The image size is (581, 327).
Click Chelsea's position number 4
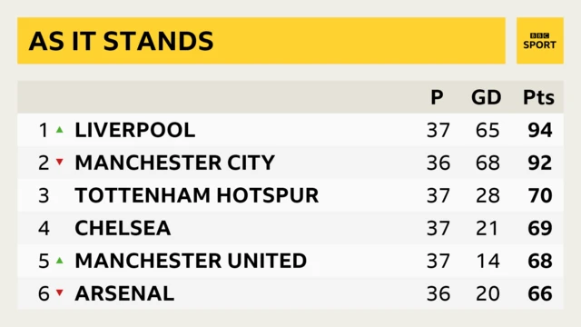click(x=44, y=228)
